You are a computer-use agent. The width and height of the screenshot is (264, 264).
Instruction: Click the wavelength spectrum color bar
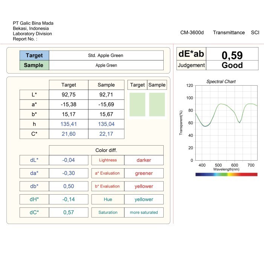[x=226, y=174]
